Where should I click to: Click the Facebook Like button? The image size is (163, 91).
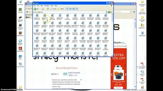coord(71,75)
